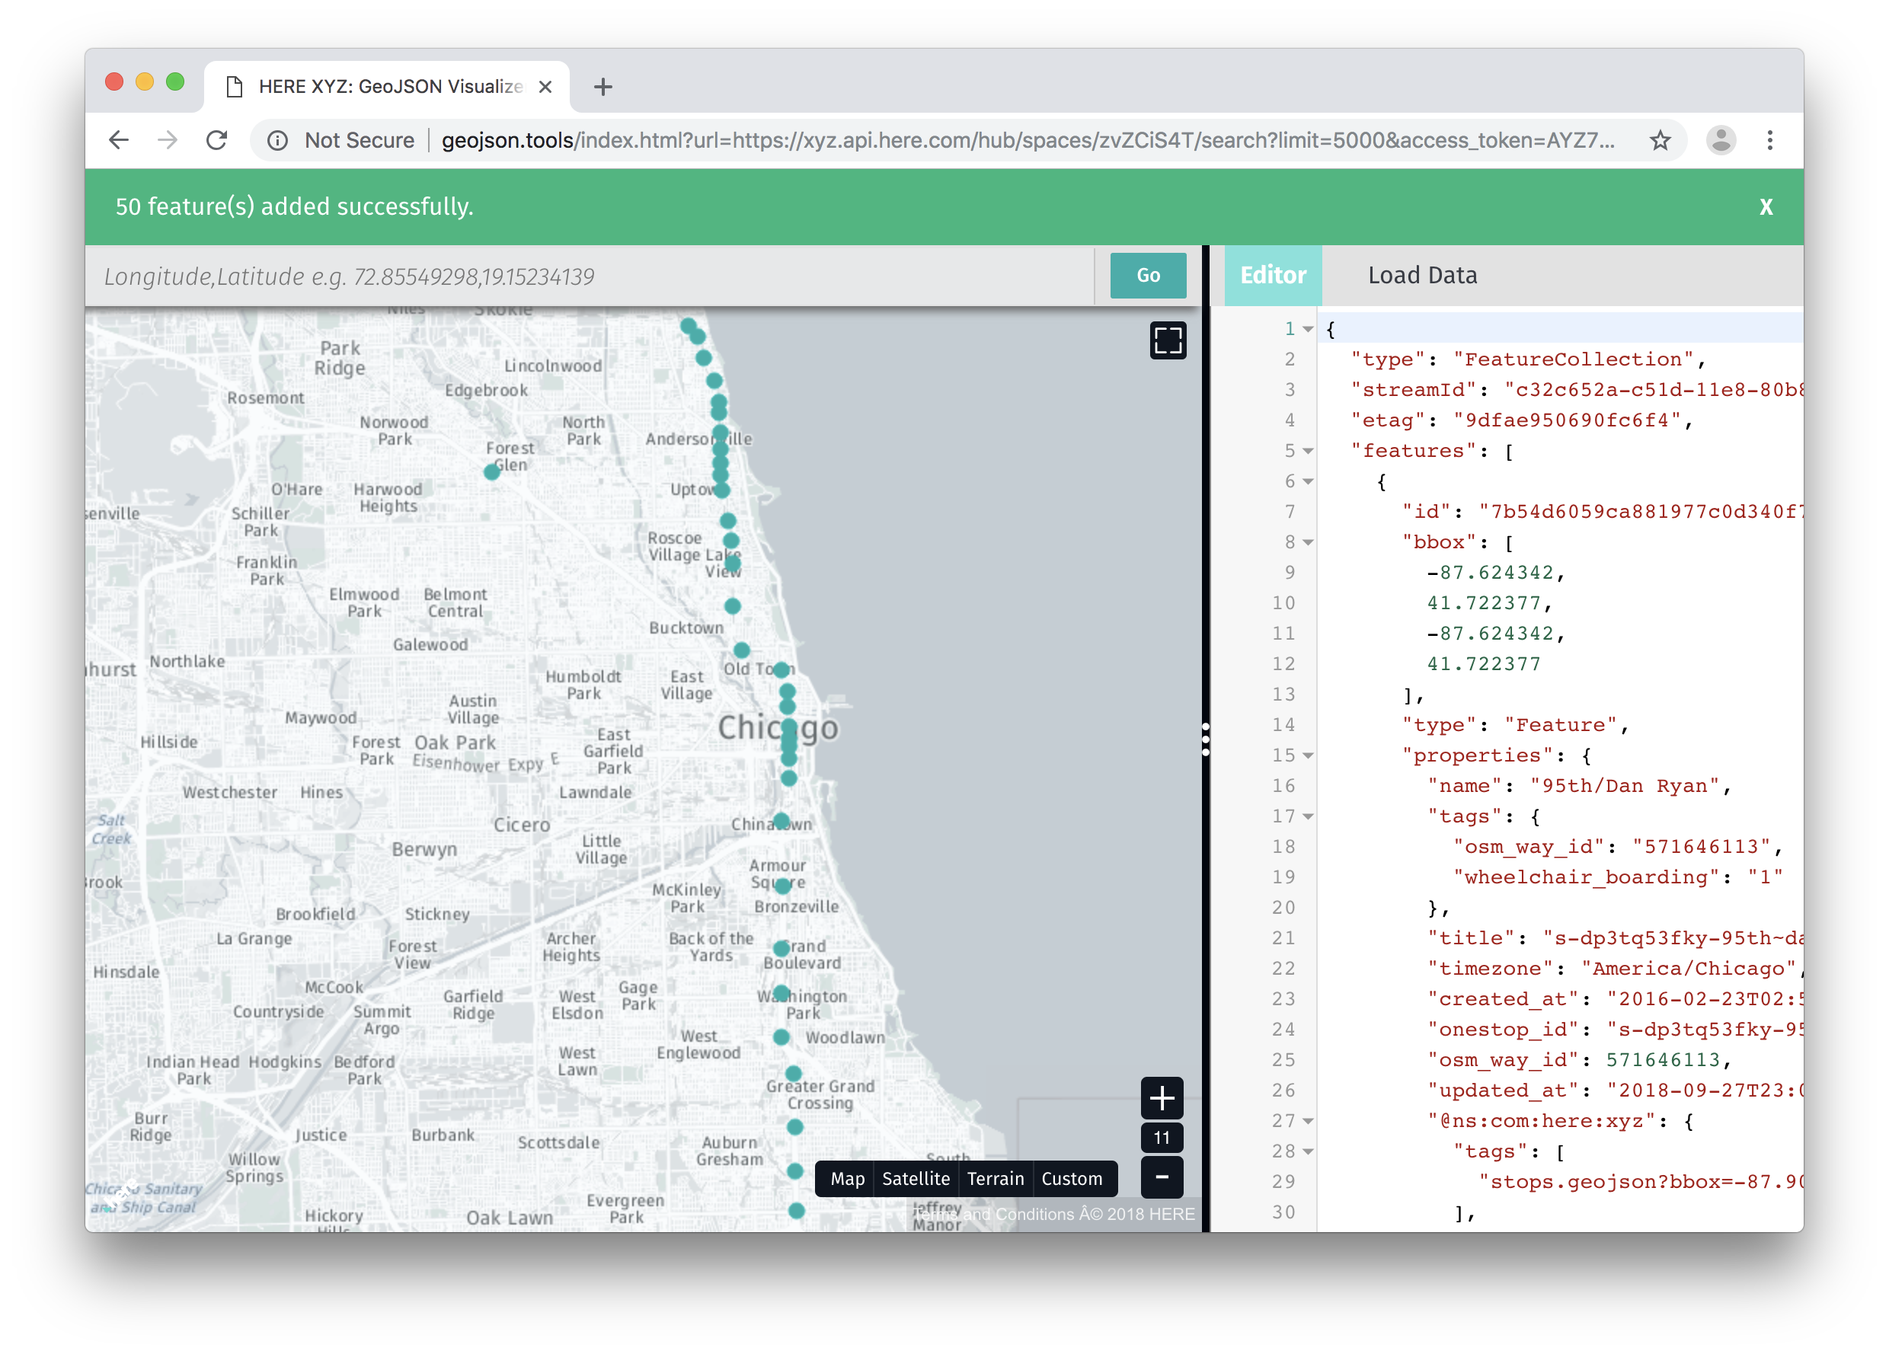Screen dimensions: 1889x1354
Task: Click the zoom in (+) map button
Action: click(1164, 1097)
